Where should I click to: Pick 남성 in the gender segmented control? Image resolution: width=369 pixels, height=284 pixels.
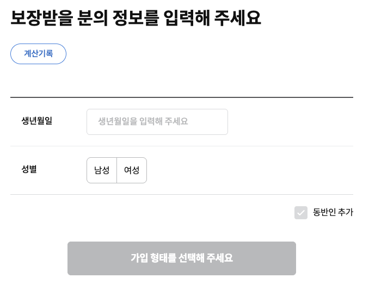(x=102, y=170)
